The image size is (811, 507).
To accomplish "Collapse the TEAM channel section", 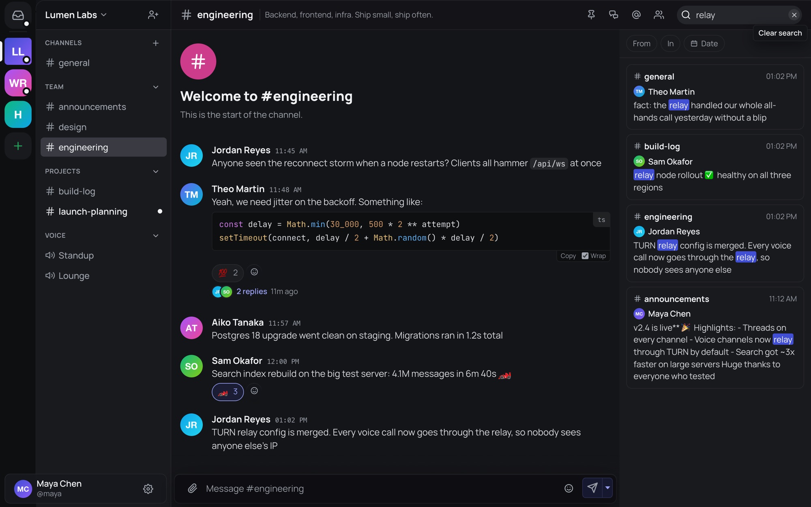I will [x=156, y=87].
